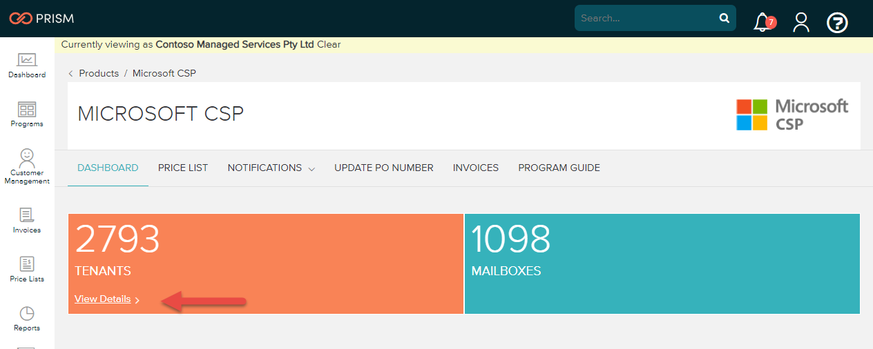The width and height of the screenshot is (873, 349).
Task: Click the help question mark icon
Action: [837, 23]
